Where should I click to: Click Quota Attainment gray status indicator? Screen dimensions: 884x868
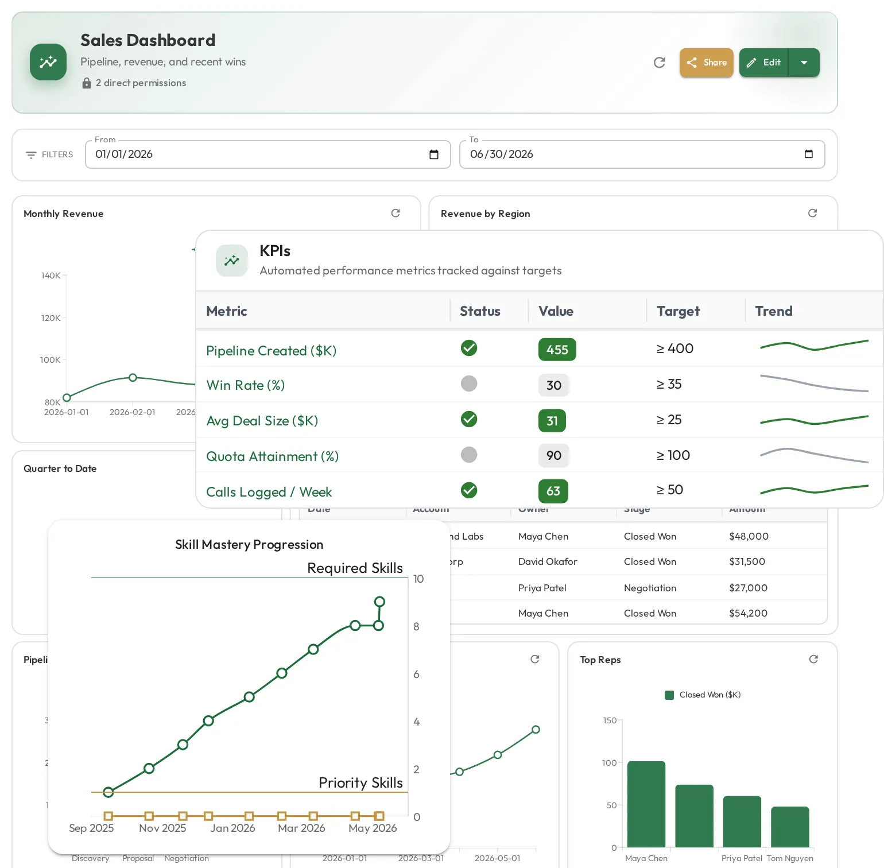click(x=469, y=455)
